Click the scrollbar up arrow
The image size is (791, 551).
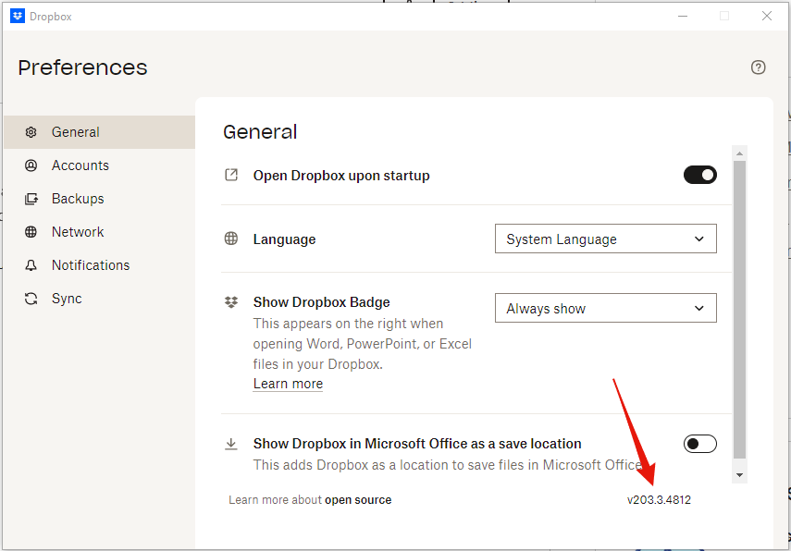(x=739, y=153)
